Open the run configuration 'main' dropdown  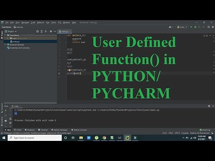(182, 27)
